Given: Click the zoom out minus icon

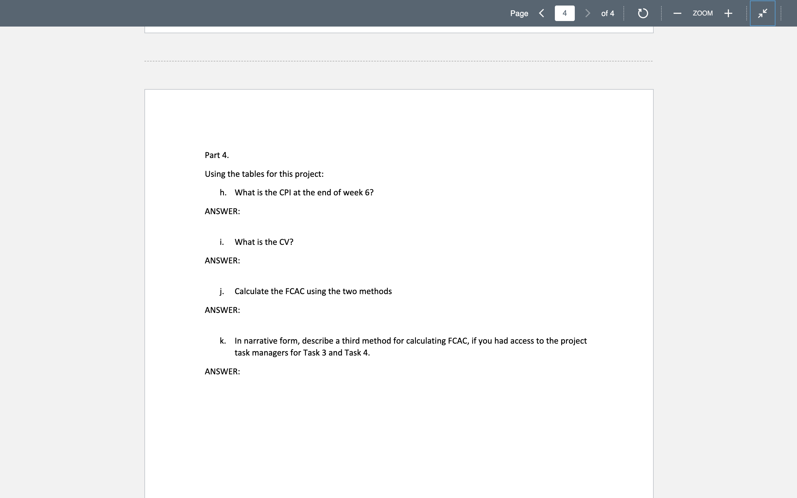Looking at the screenshot, I should click(677, 13).
